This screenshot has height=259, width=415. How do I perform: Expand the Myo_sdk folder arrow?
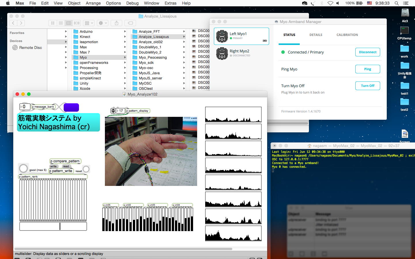(184, 62)
